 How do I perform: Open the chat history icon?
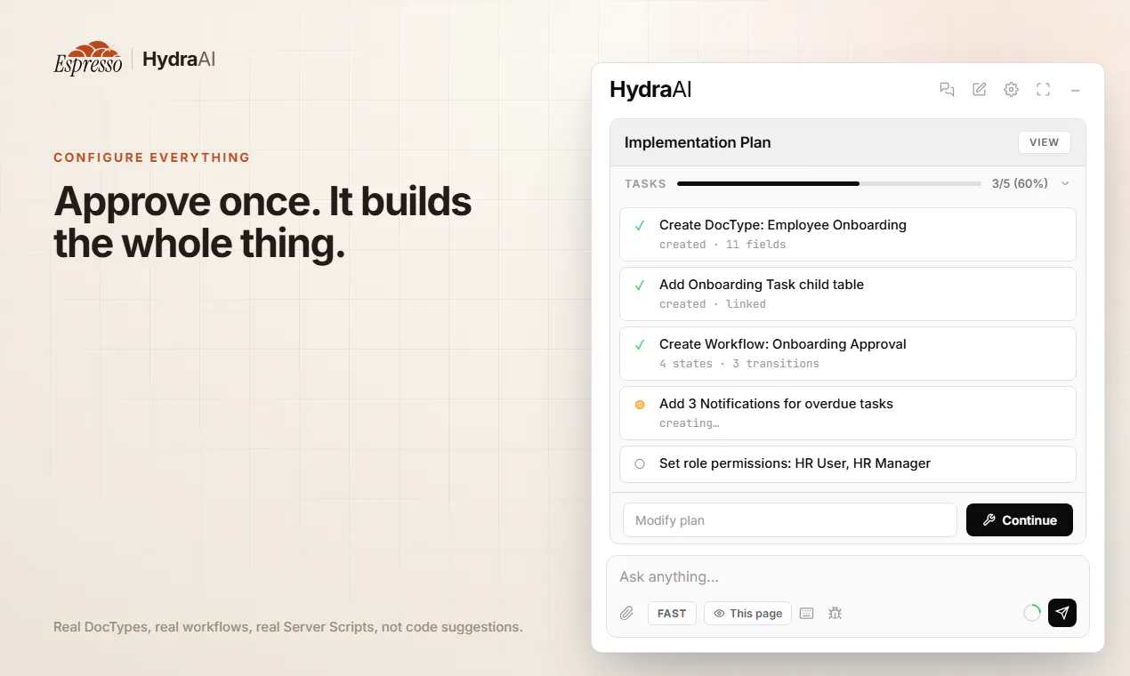[x=947, y=89]
